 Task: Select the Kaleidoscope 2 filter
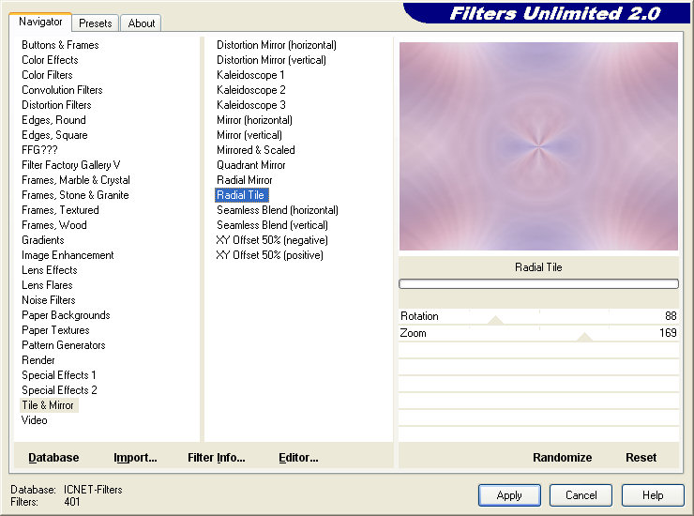251,90
